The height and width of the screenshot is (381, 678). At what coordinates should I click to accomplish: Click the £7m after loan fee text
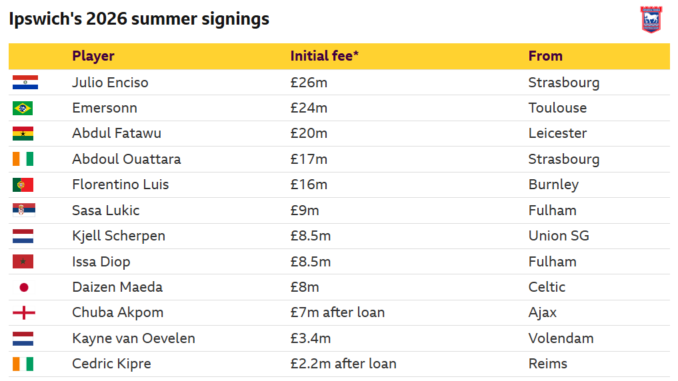337,312
